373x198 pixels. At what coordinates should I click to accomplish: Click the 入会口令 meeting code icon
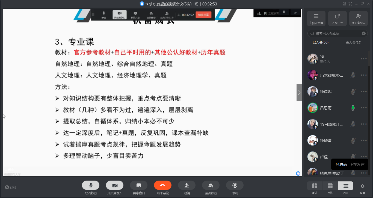tap(337, 18)
